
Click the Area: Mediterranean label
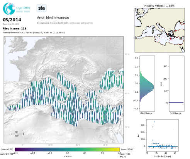(53, 18)
